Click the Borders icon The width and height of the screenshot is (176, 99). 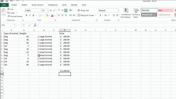click(x=40, y=15)
